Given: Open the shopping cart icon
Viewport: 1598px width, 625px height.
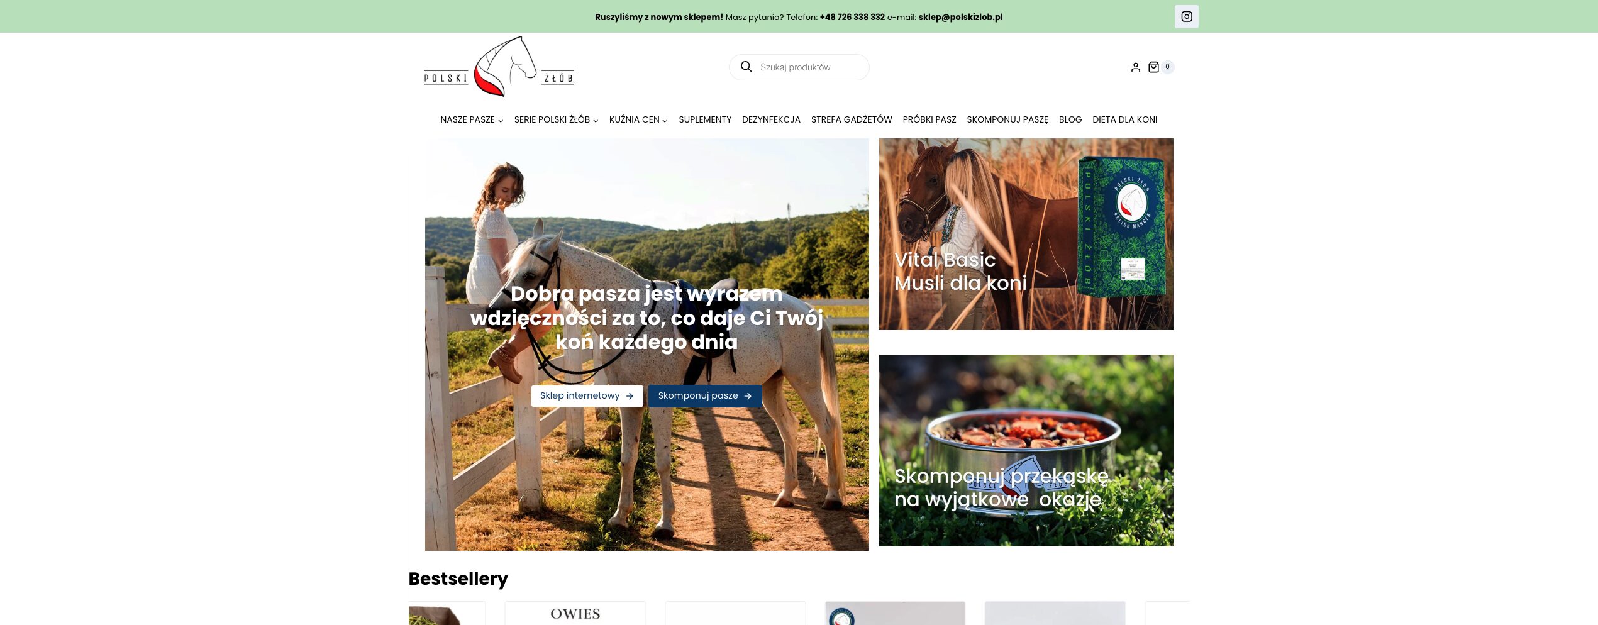Looking at the screenshot, I should point(1153,67).
